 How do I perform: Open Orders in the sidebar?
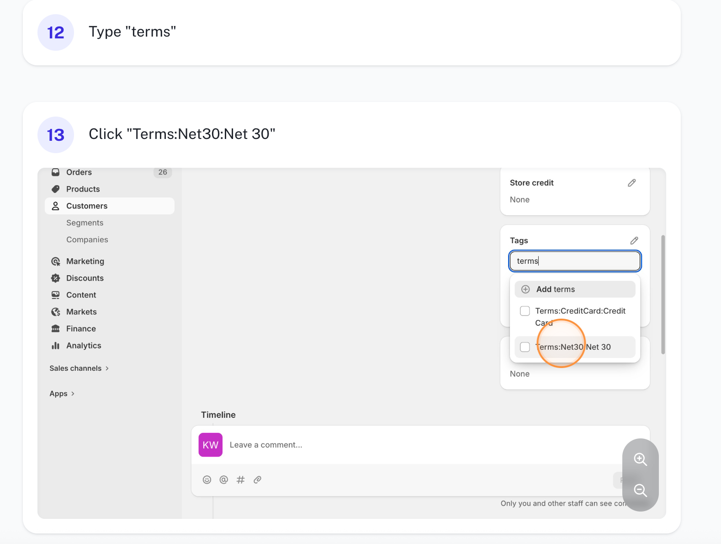pyautogui.click(x=79, y=172)
